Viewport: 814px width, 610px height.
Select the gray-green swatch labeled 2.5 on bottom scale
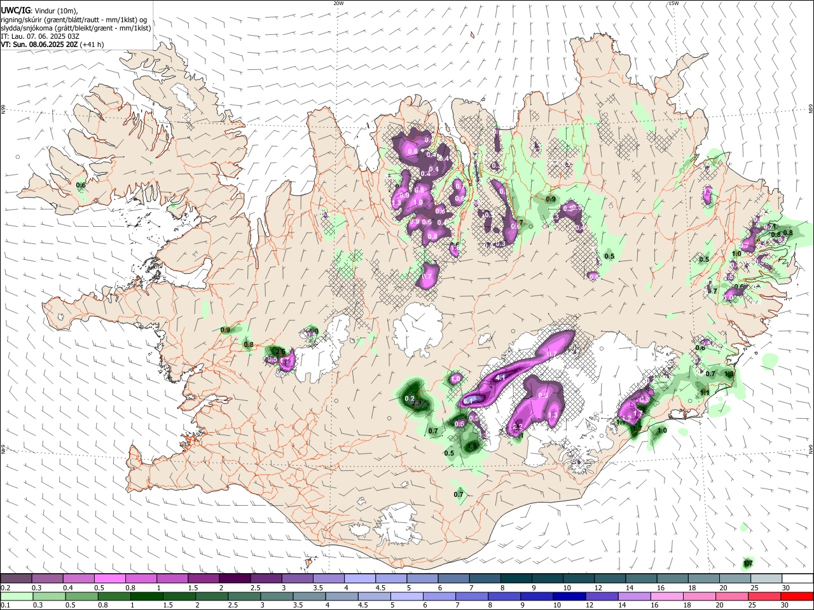[243, 596]
